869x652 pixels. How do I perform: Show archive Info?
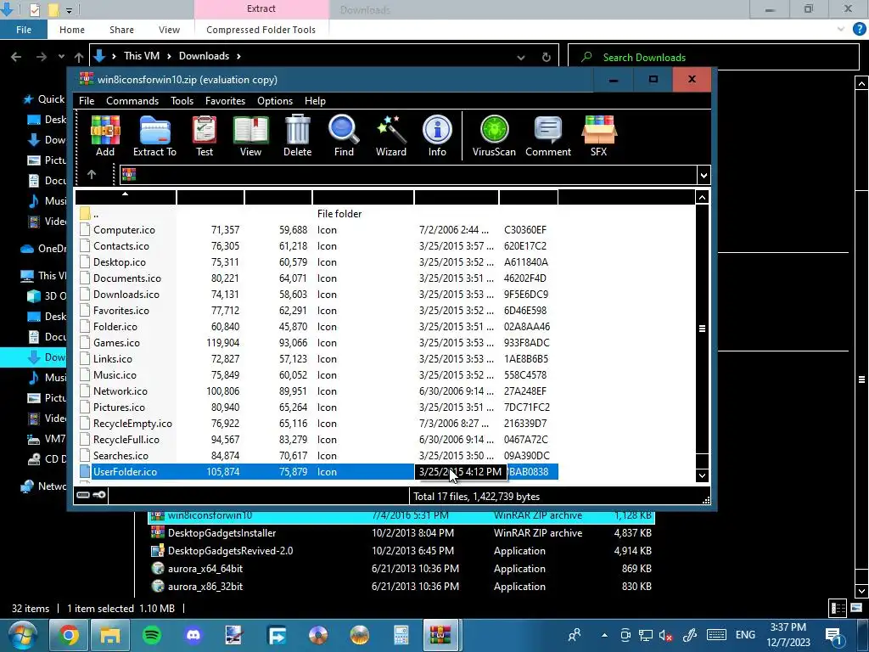(437, 136)
